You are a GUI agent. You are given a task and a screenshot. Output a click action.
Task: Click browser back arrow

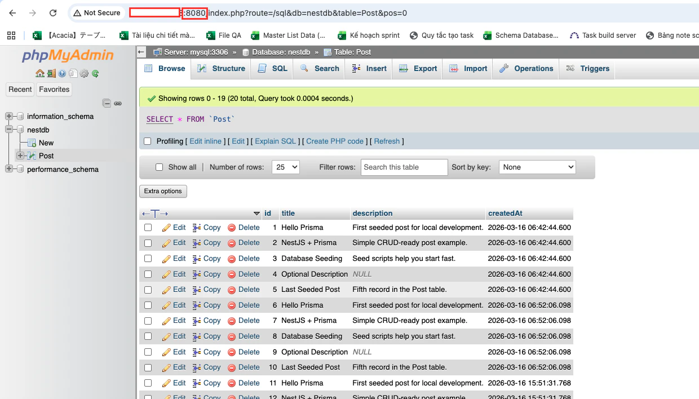[x=12, y=13]
